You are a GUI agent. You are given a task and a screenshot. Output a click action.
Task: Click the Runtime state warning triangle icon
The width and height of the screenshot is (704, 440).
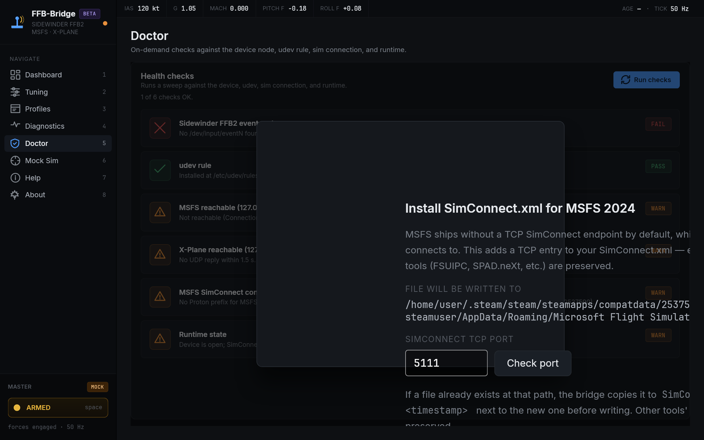[x=160, y=339]
